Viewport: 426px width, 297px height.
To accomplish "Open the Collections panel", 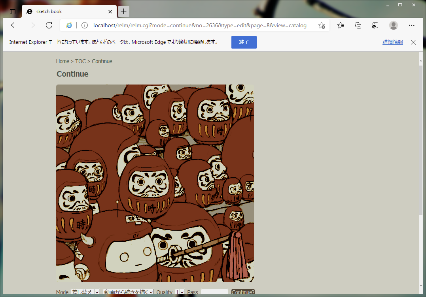I will coord(358,26).
